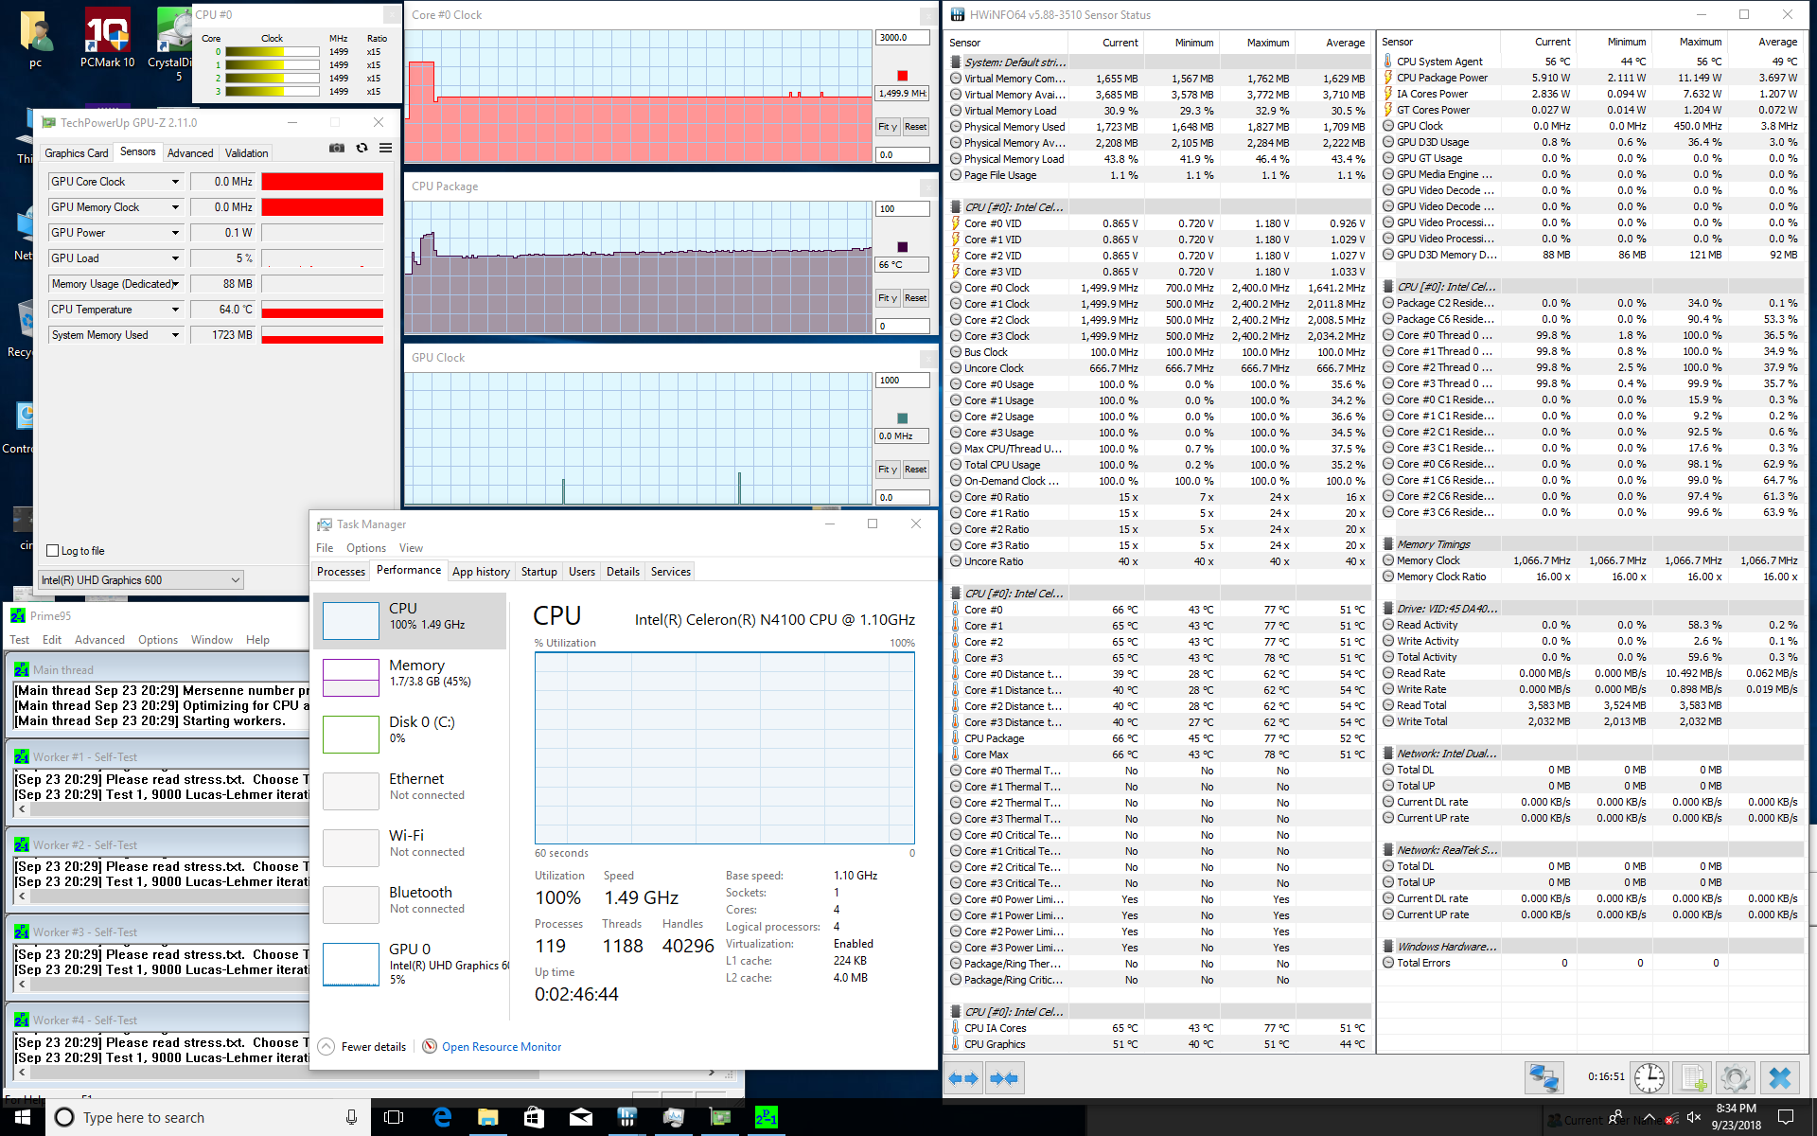The image size is (1817, 1136).
Task: Switch to the App history tab
Action: 481,572
